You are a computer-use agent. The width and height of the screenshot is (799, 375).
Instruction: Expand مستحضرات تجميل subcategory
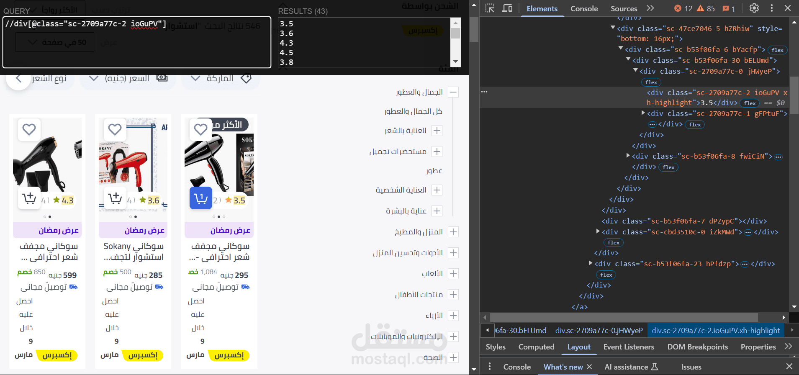coord(437,152)
